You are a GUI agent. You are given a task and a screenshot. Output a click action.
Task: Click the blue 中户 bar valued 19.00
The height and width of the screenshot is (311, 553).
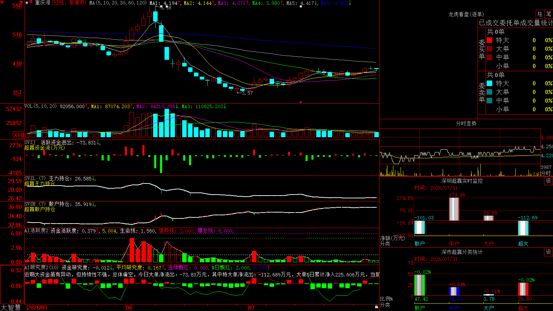point(454,291)
